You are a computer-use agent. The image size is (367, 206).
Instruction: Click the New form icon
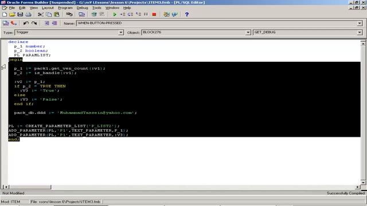pyautogui.click(x=5, y=14)
